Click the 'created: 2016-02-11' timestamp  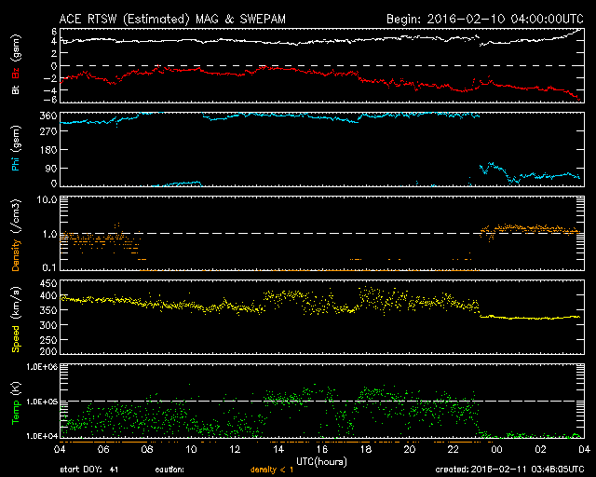509,470
